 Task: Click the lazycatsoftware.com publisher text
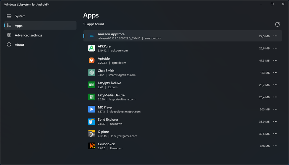click(x=122, y=99)
